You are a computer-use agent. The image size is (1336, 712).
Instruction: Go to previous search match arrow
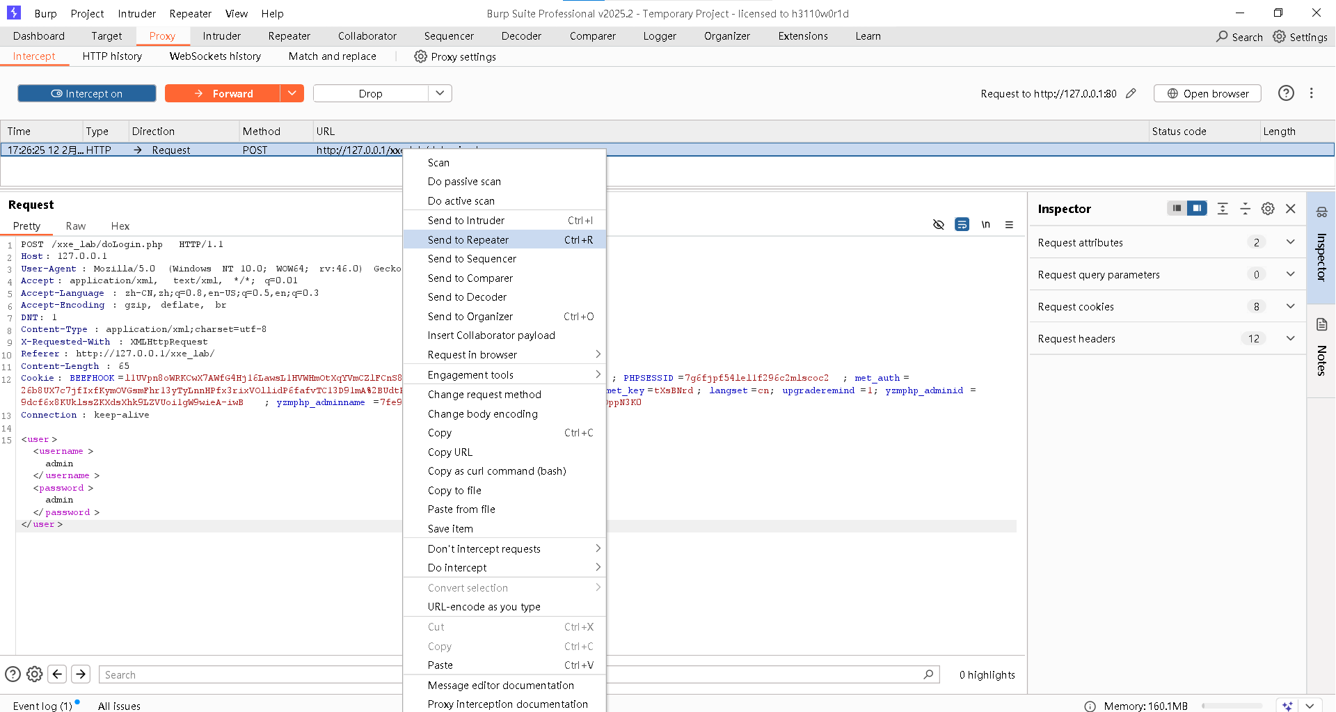58,674
